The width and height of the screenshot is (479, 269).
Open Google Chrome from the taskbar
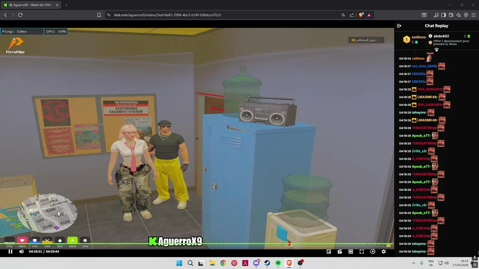[x=223, y=263]
